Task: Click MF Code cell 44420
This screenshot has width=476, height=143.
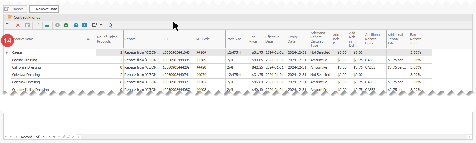Action: (x=210, y=67)
